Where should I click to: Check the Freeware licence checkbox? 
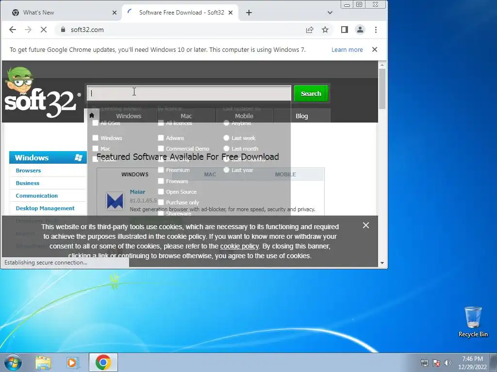161,181
